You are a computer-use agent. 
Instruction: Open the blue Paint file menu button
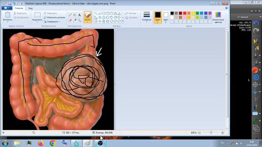point(7,8)
